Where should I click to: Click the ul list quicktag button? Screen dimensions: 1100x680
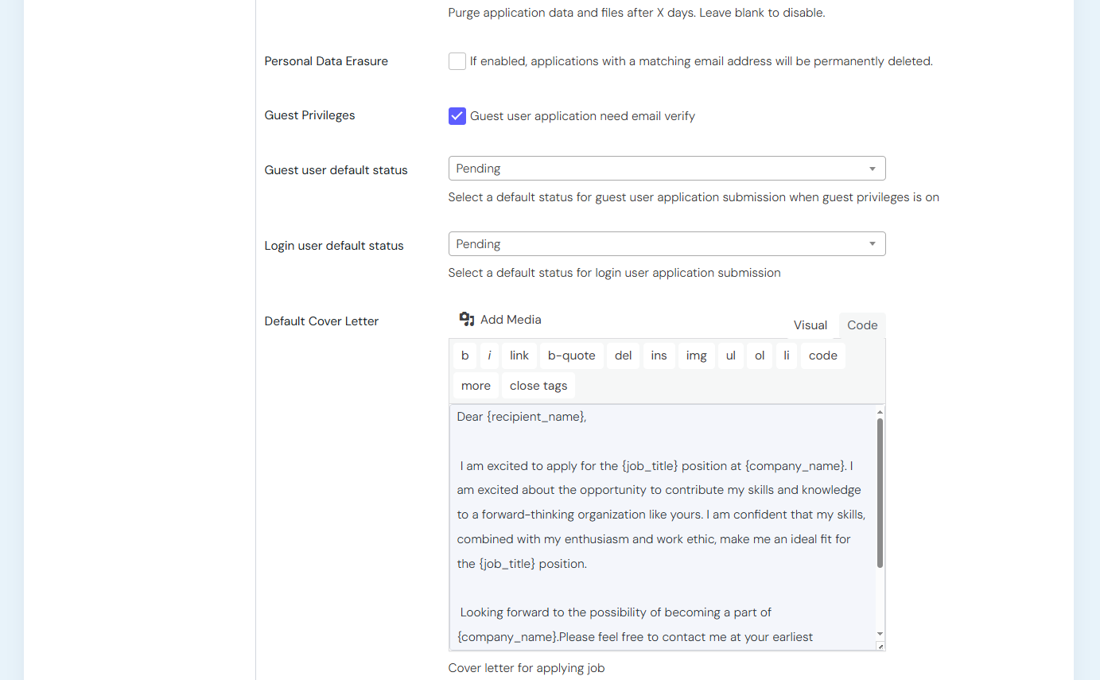coord(730,356)
